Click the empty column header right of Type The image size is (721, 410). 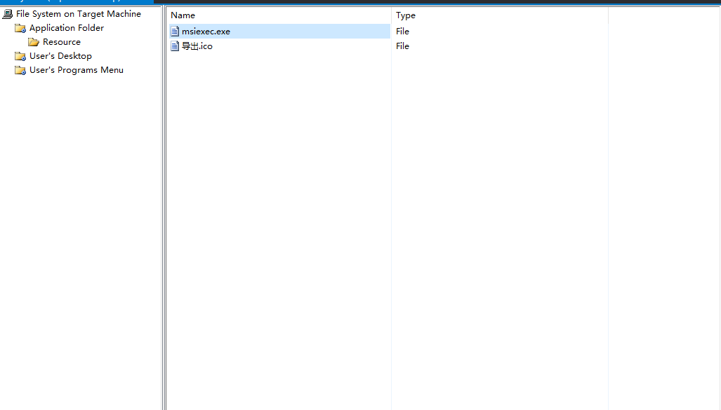663,15
